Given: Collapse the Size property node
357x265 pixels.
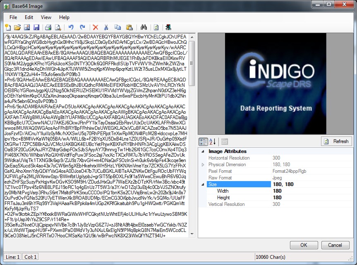Looking at the screenshot, I should [x=203, y=184].
